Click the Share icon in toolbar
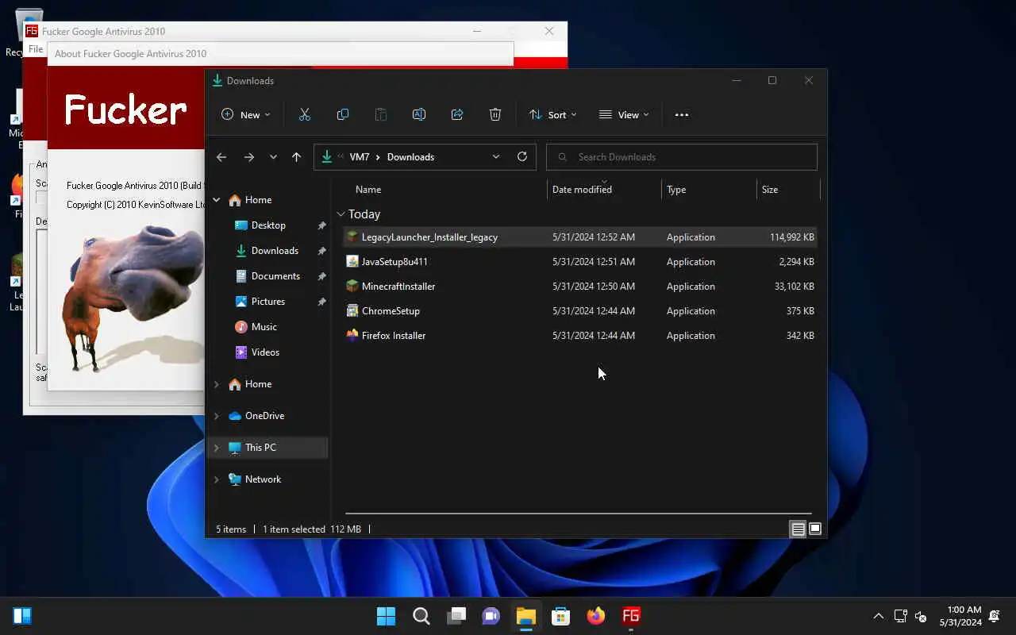Viewport: 1016px width, 635px height. (457, 115)
